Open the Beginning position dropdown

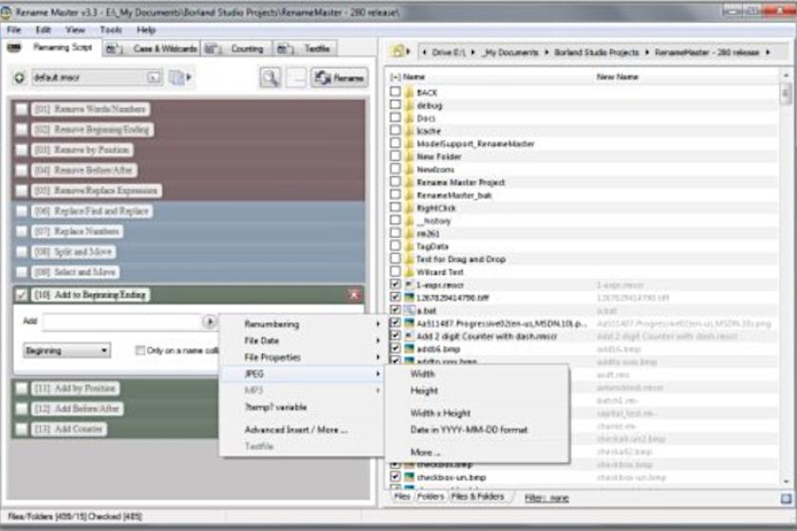pyautogui.click(x=67, y=351)
